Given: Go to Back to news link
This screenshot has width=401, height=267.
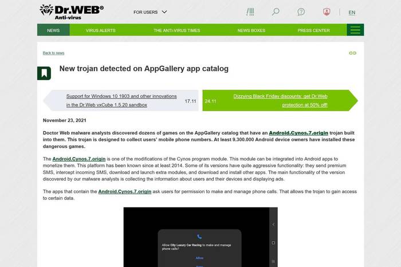Looking at the screenshot, I should [x=53, y=53].
